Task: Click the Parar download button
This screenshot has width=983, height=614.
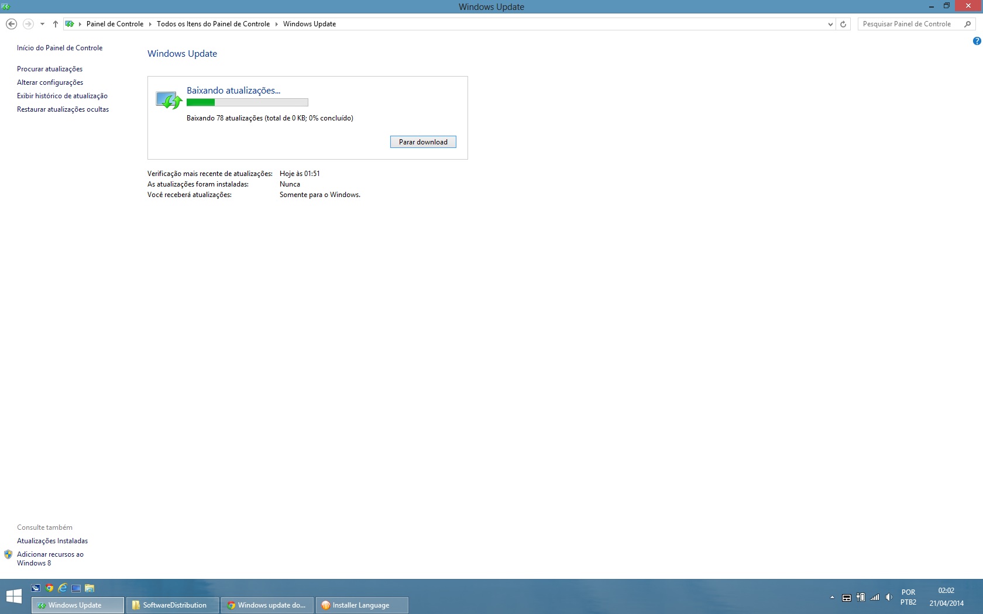Action: [423, 142]
